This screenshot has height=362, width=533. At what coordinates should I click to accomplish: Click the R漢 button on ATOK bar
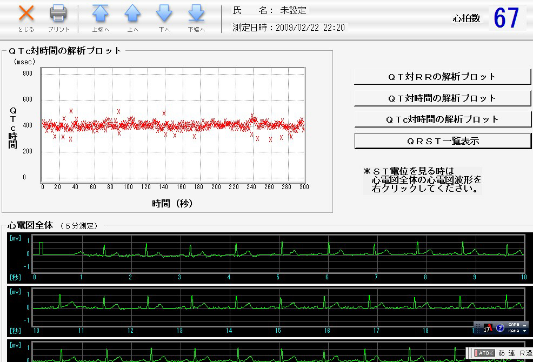[x=526, y=353]
